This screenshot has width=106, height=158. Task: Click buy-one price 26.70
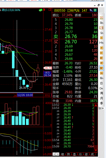[x=71, y=42]
